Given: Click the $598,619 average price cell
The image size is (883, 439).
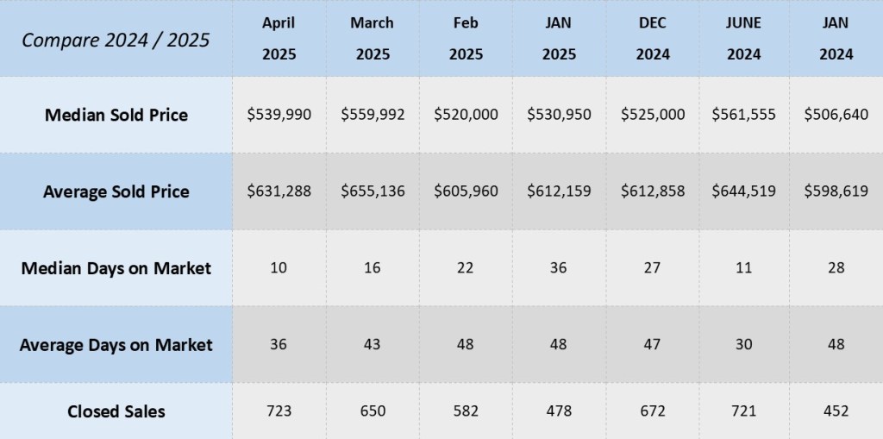Looking at the screenshot, I should [836, 191].
